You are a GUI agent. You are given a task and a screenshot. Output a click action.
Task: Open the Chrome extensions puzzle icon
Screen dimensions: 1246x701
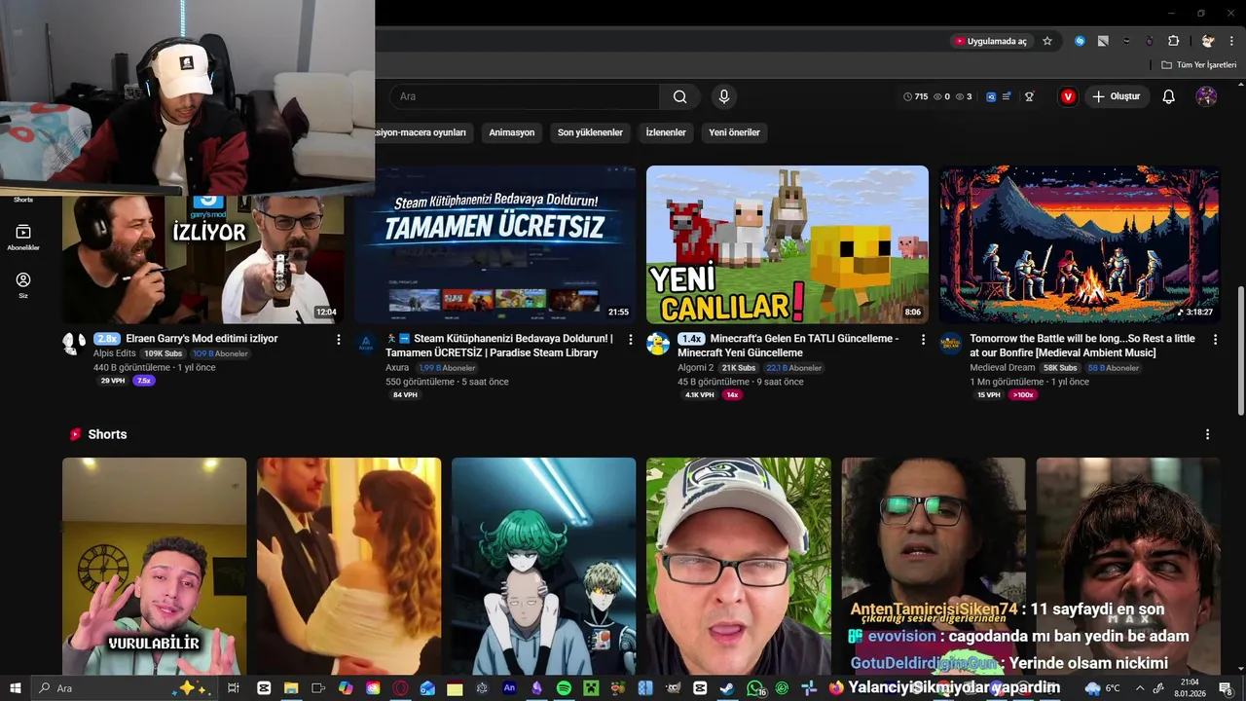pyautogui.click(x=1173, y=41)
